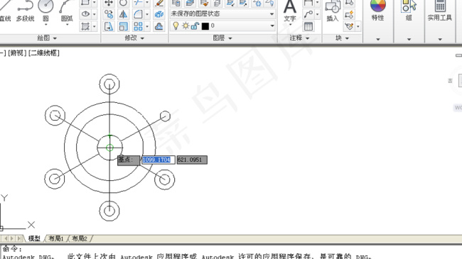Open the Array dropdown arrow
Viewport: 462px width, 259px height.
click(147, 27)
